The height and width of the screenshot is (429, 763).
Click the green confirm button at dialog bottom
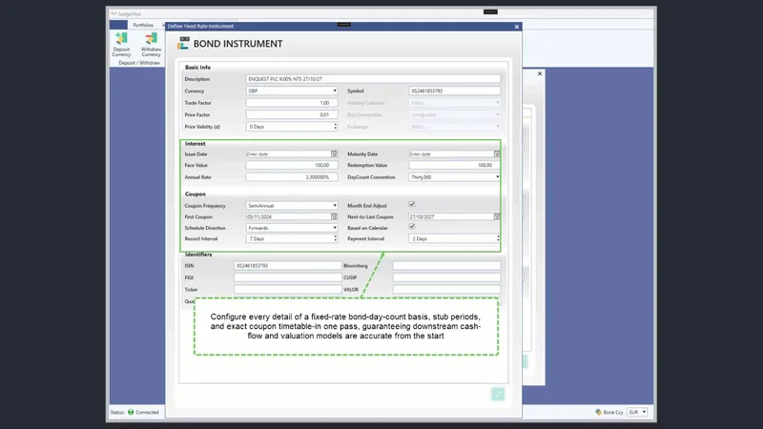click(x=498, y=394)
